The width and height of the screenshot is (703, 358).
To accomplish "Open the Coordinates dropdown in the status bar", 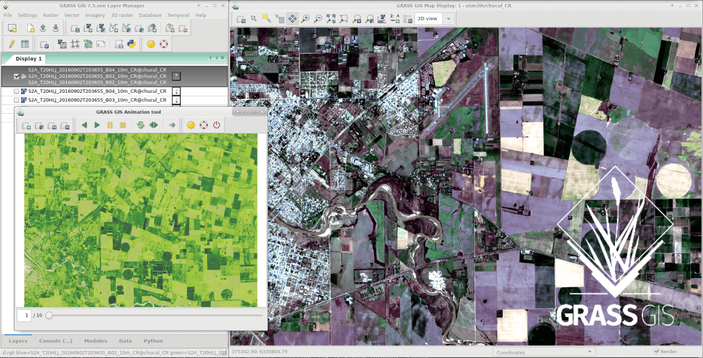I will point(543,352).
